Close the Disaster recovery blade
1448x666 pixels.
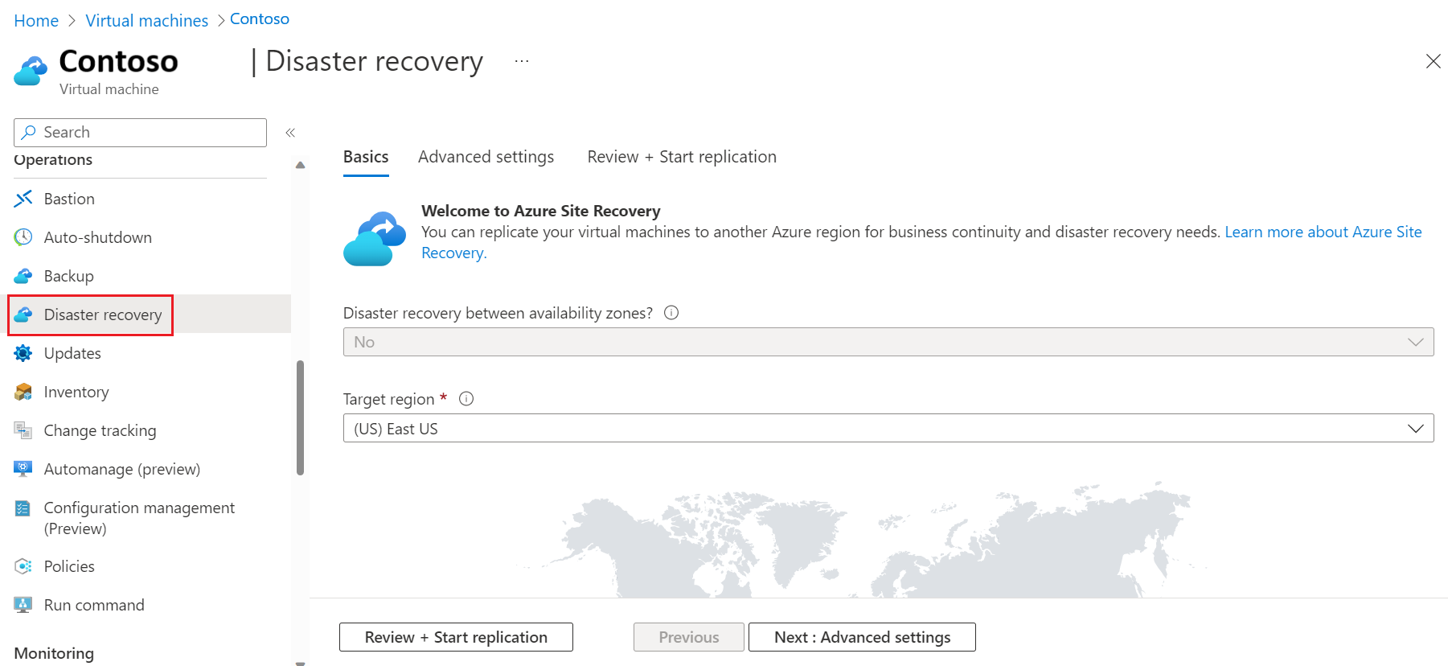(x=1433, y=61)
